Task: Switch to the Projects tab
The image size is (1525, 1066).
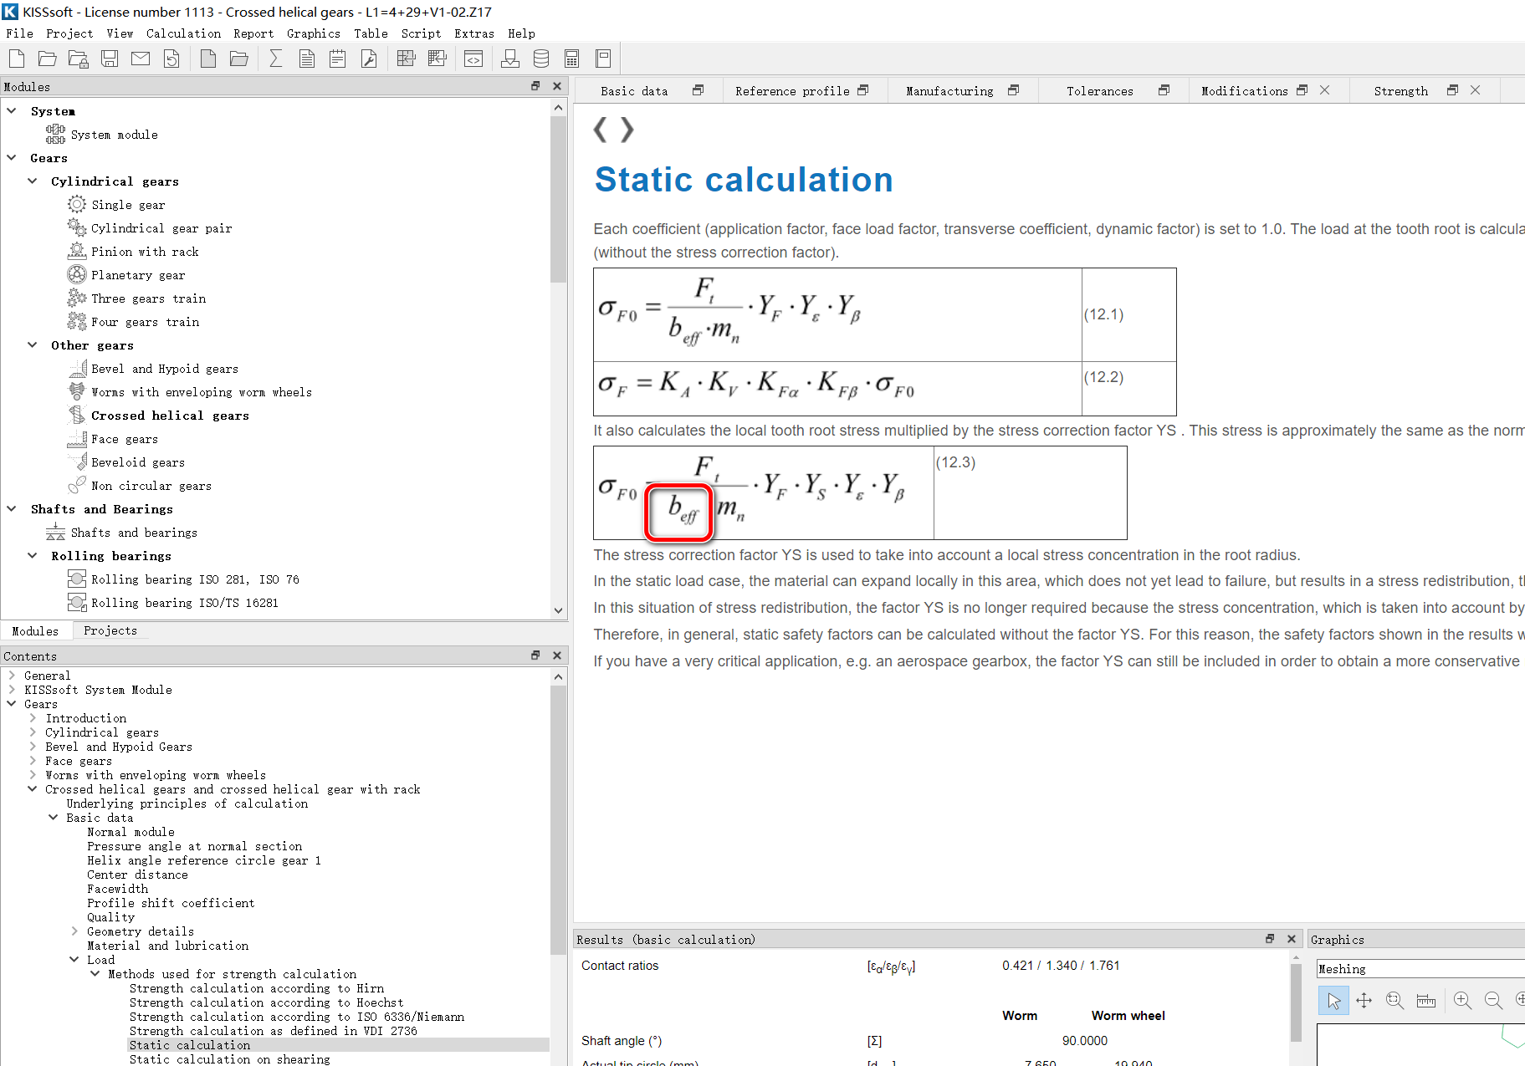Action: [110, 630]
